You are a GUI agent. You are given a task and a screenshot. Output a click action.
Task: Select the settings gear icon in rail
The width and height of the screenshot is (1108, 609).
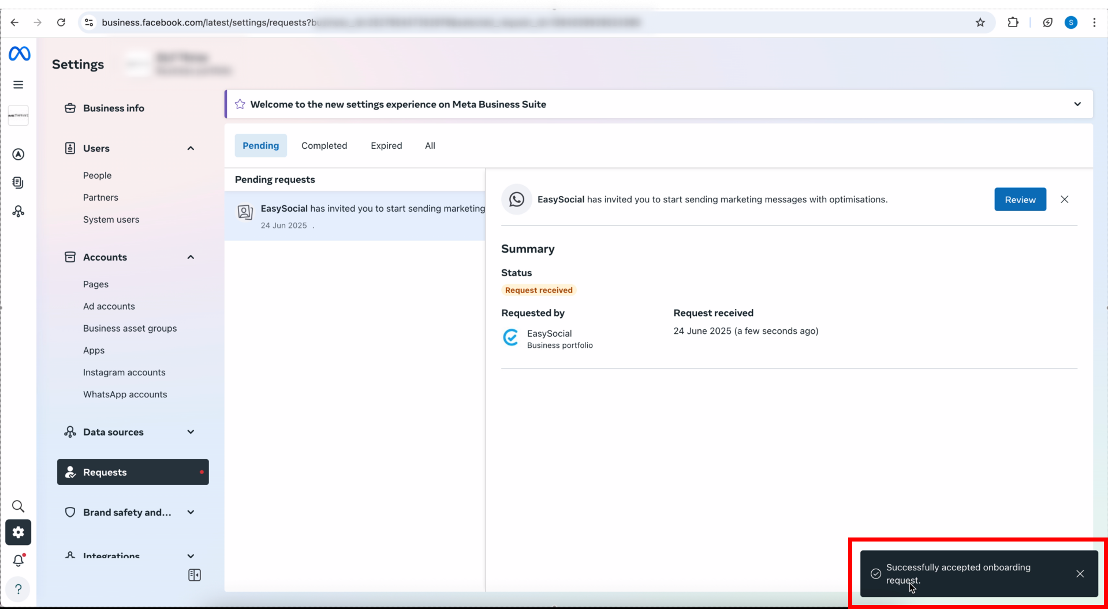tap(18, 532)
